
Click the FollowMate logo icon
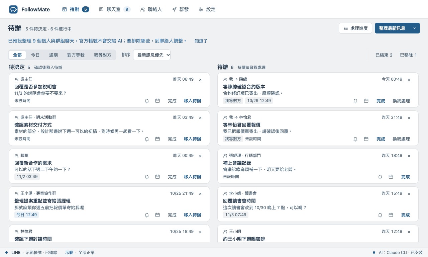point(13,9)
